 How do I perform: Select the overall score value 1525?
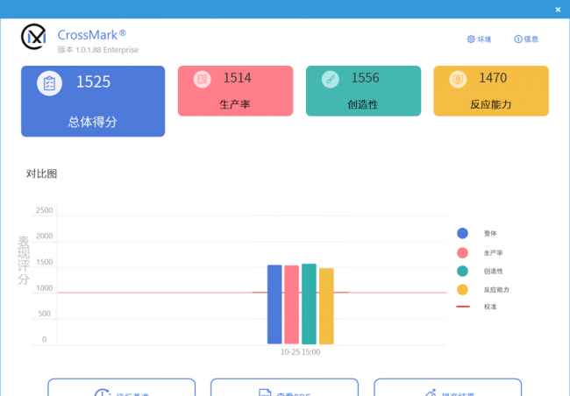pyautogui.click(x=93, y=81)
